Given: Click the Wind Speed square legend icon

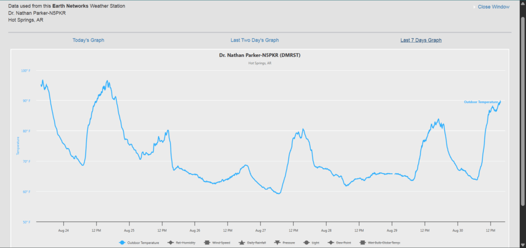Looking at the screenshot, I should pos(206,243).
